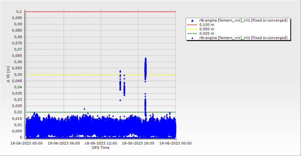Click the Δ 3D [m] y-axis title

8,75
